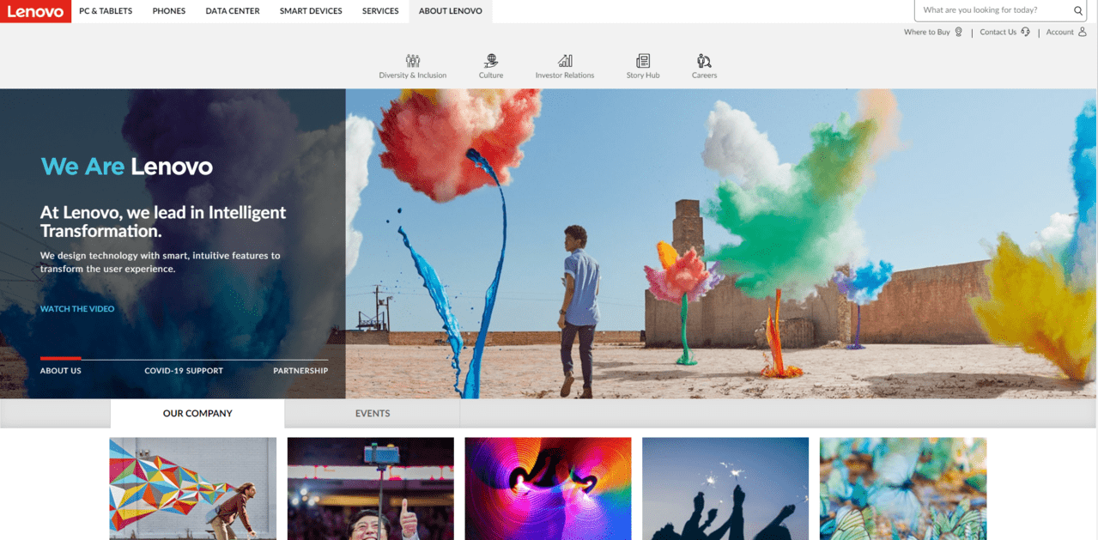Open the colorful geometric mural thumbnail
The width and height of the screenshot is (1098, 540).
[193, 488]
